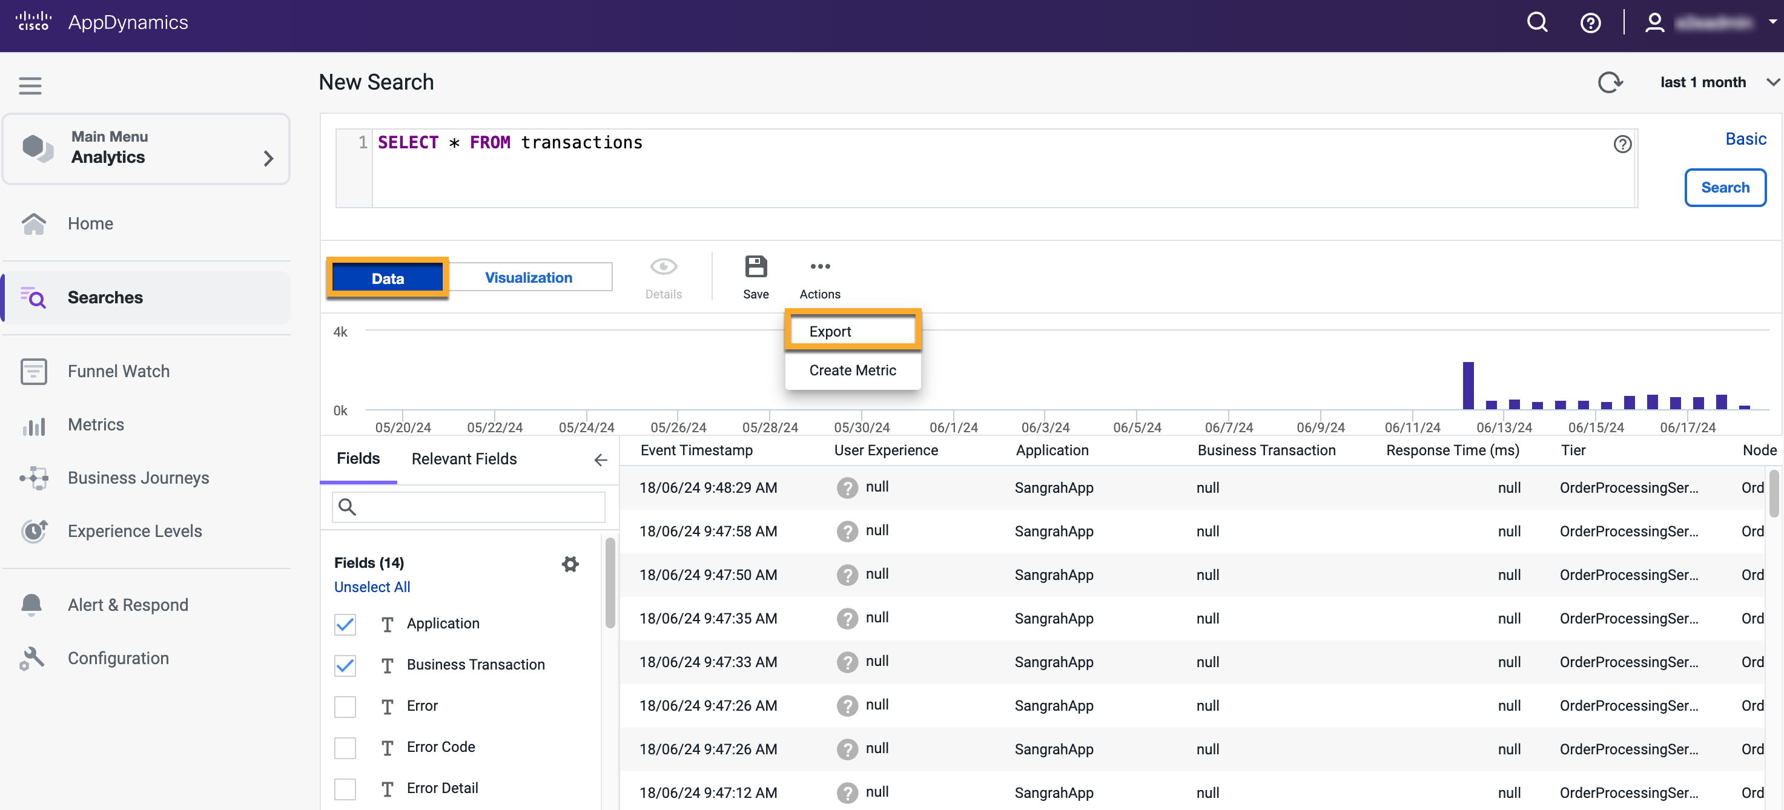The image size is (1784, 810).
Task: Click the Search button
Action: tap(1725, 187)
